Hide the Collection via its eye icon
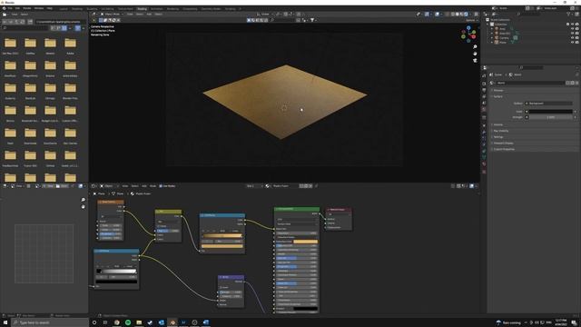The width and height of the screenshot is (581, 327). point(573,25)
